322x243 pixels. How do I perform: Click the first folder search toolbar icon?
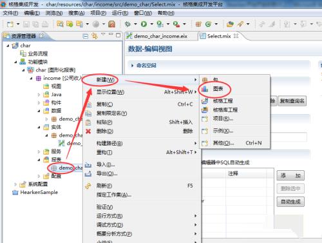tap(60, 24)
